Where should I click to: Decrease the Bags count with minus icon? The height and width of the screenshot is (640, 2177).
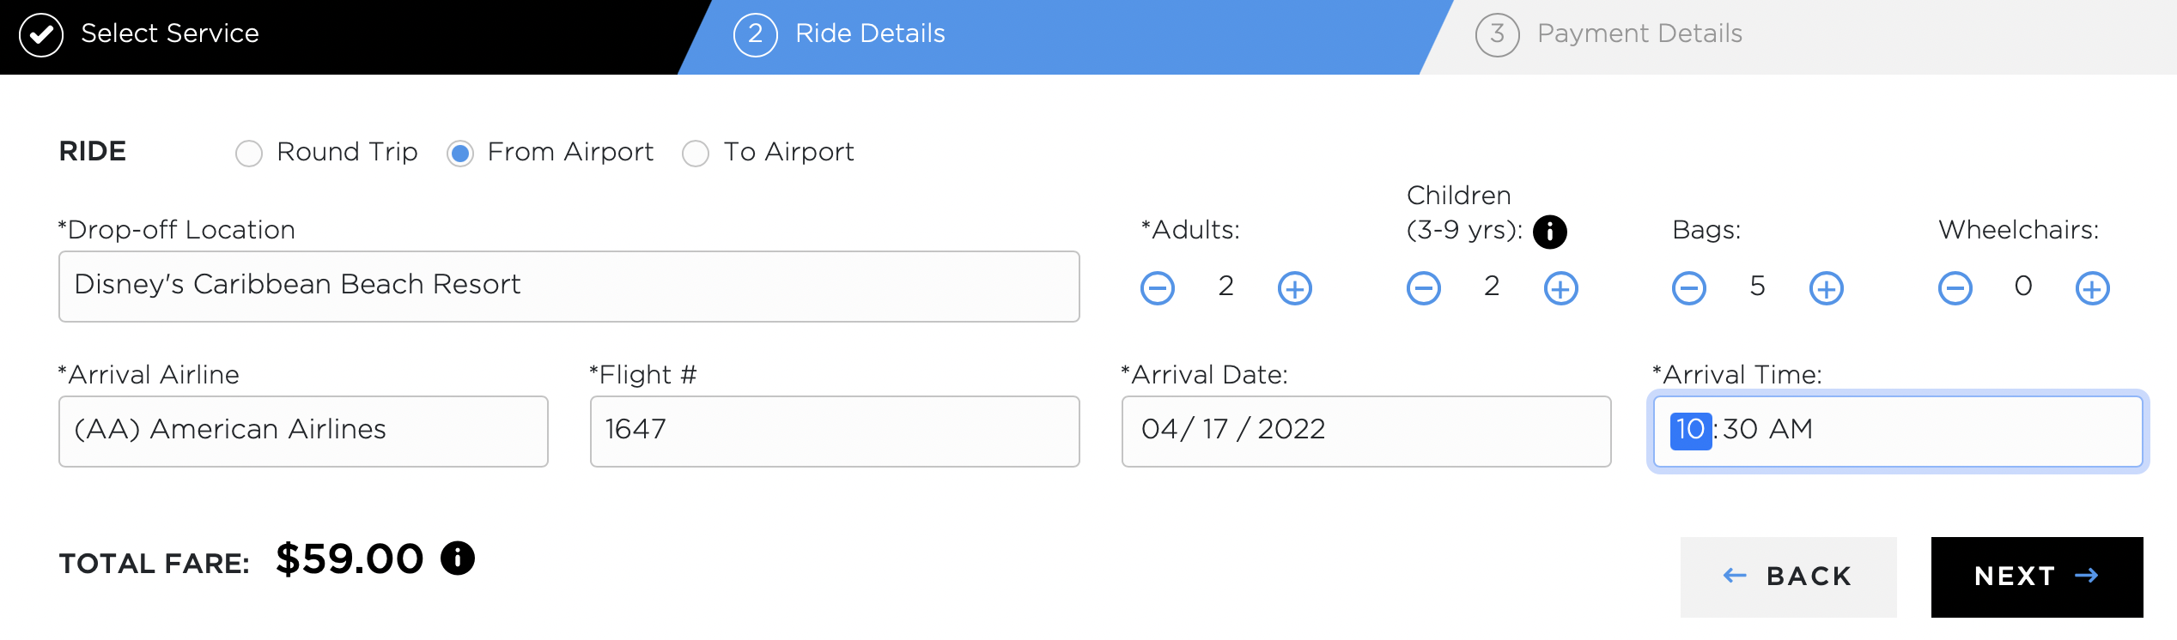[1688, 288]
